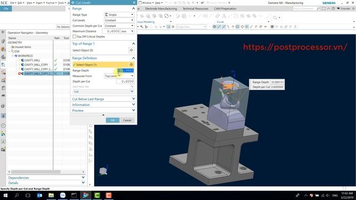This screenshot has height=200, width=356.
Task: Click the resource bar settings gear icon
Action: click(3, 32)
